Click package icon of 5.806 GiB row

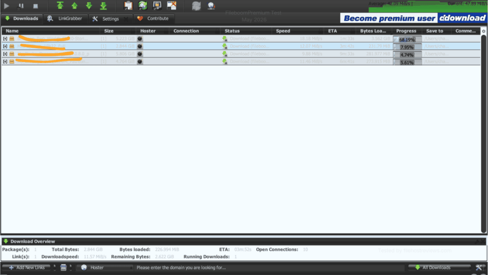12,54
